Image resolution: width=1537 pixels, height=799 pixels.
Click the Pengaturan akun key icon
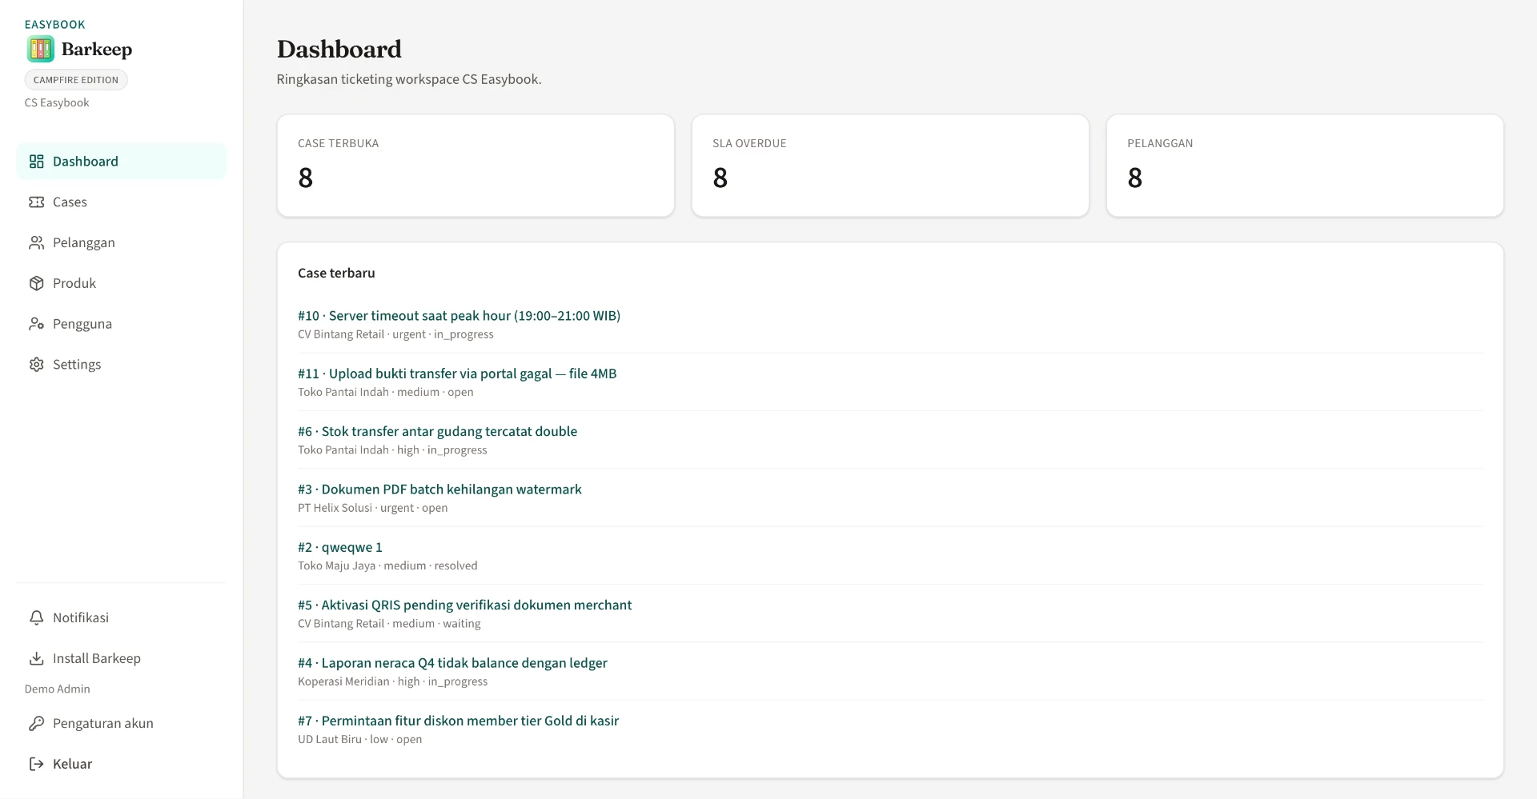[x=36, y=723]
